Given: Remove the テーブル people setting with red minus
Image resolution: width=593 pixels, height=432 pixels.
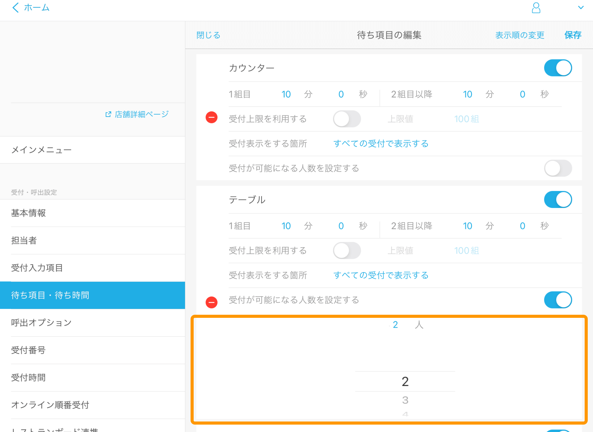Looking at the screenshot, I should [212, 302].
